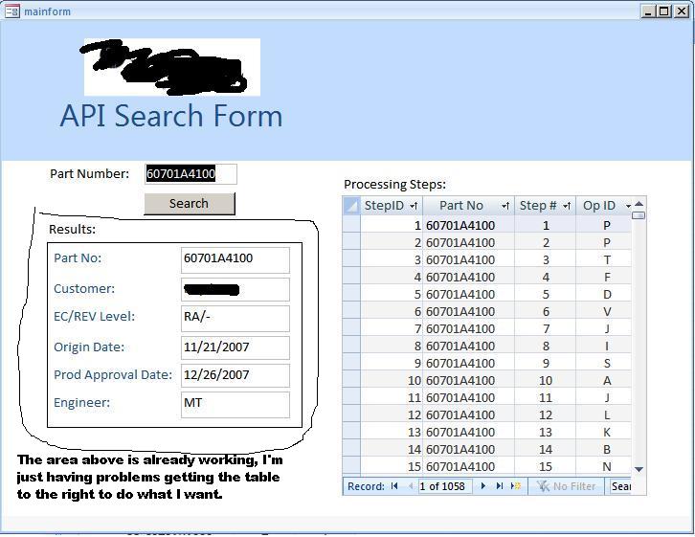Click scroll down arrow of datasheet
The image size is (695, 537).
tap(639, 469)
